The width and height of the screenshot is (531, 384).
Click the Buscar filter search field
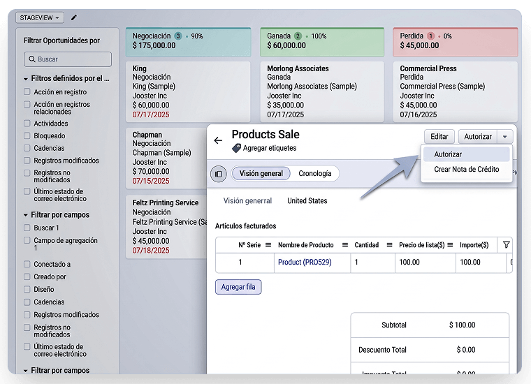click(68, 59)
